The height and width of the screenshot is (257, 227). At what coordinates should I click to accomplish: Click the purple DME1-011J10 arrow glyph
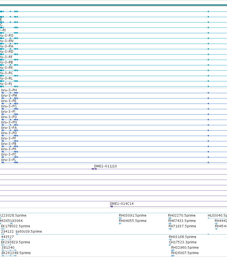coord(94,169)
